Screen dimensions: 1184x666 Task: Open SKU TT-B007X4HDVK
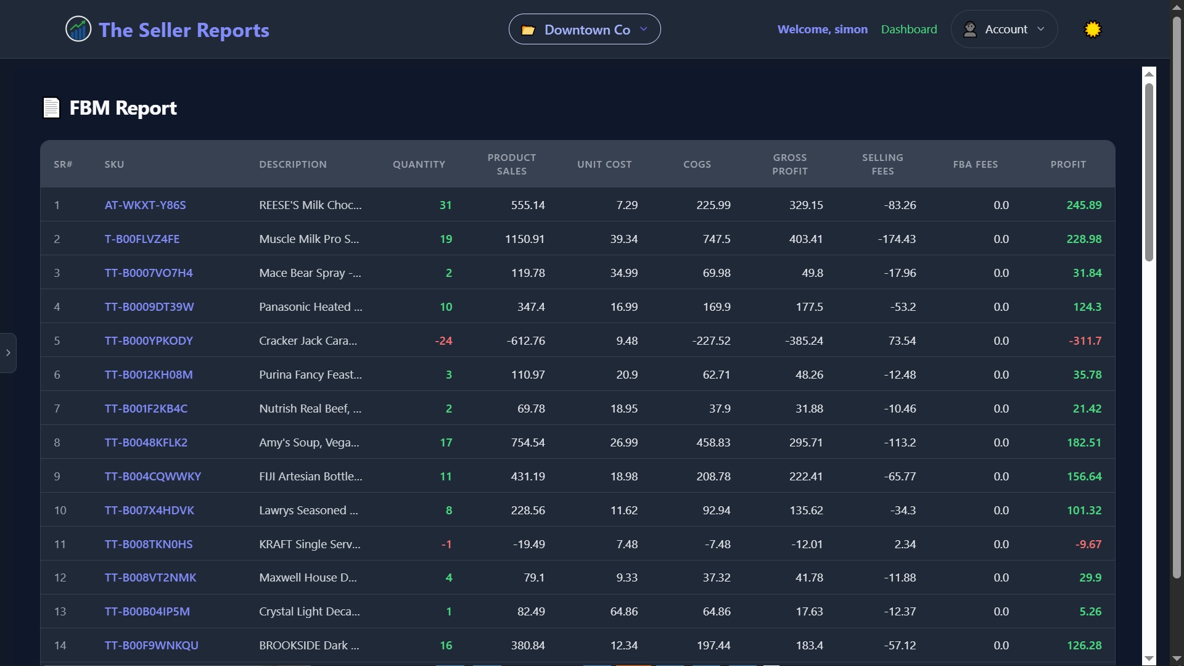149,510
